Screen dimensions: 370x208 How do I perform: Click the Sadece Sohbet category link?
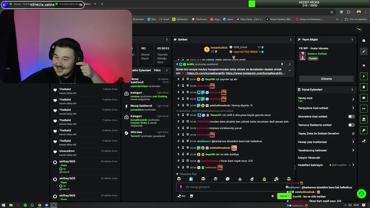click(x=317, y=54)
